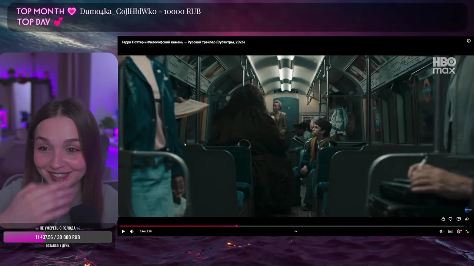
Task: Dislike the video with the thumbs-down icon
Action: coord(451,219)
